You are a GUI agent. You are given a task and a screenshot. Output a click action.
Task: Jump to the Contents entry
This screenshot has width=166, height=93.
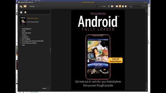pyautogui.click(x=24, y=35)
